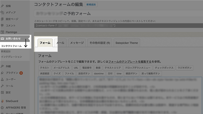Screen dimensions: 203x114
Task: Click the plugin update count badge 3
Action: [21, 73]
